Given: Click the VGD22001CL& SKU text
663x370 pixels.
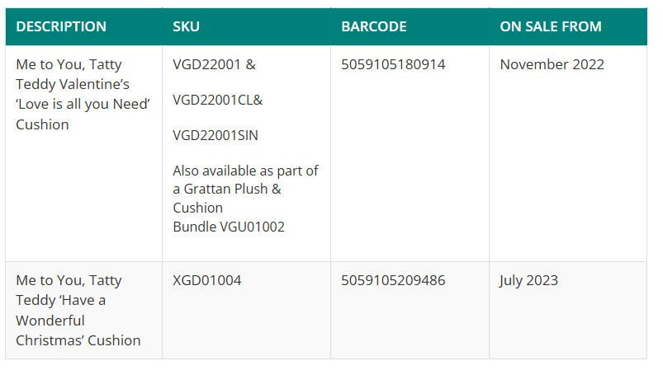Looking at the screenshot, I should click(x=218, y=100).
